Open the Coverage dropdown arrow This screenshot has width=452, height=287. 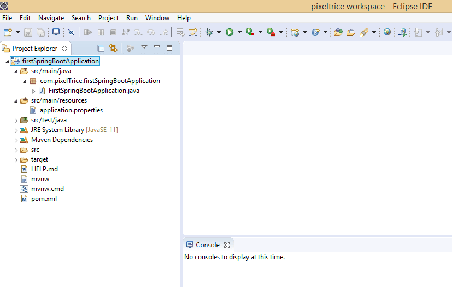coord(260,32)
